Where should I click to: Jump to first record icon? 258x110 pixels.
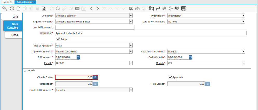104,9
